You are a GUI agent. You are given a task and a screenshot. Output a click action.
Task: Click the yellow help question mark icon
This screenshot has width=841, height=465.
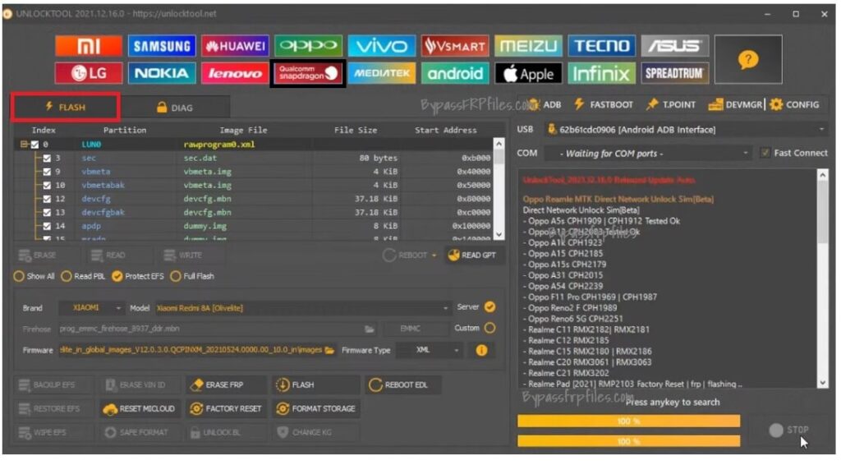747,59
